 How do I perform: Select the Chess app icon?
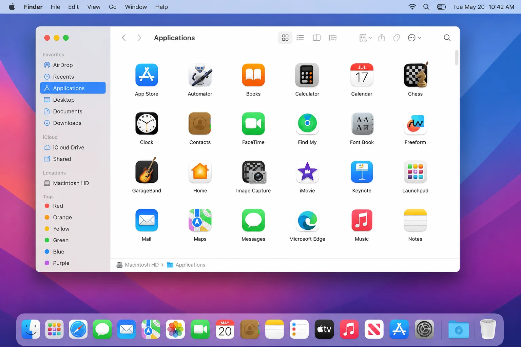pos(415,75)
